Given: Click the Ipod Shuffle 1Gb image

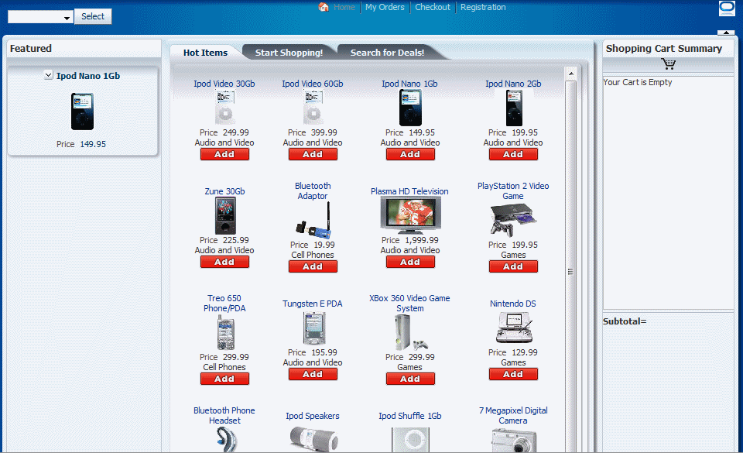Looking at the screenshot, I should (x=410, y=440).
